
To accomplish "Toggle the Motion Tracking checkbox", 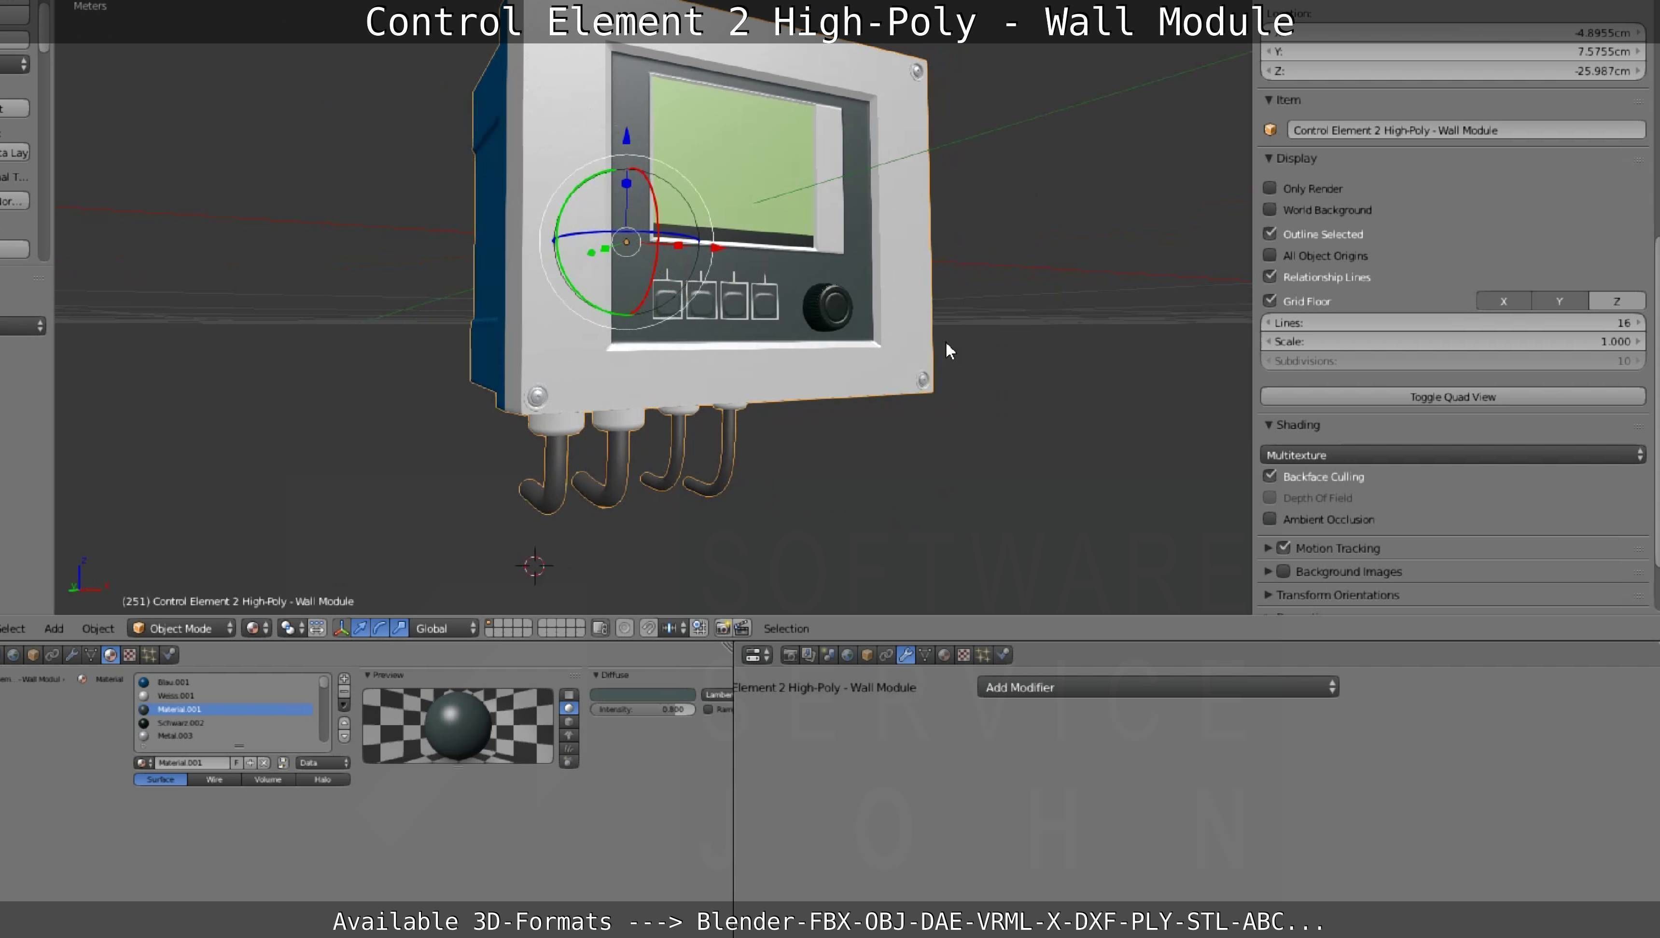I will pos(1283,548).
